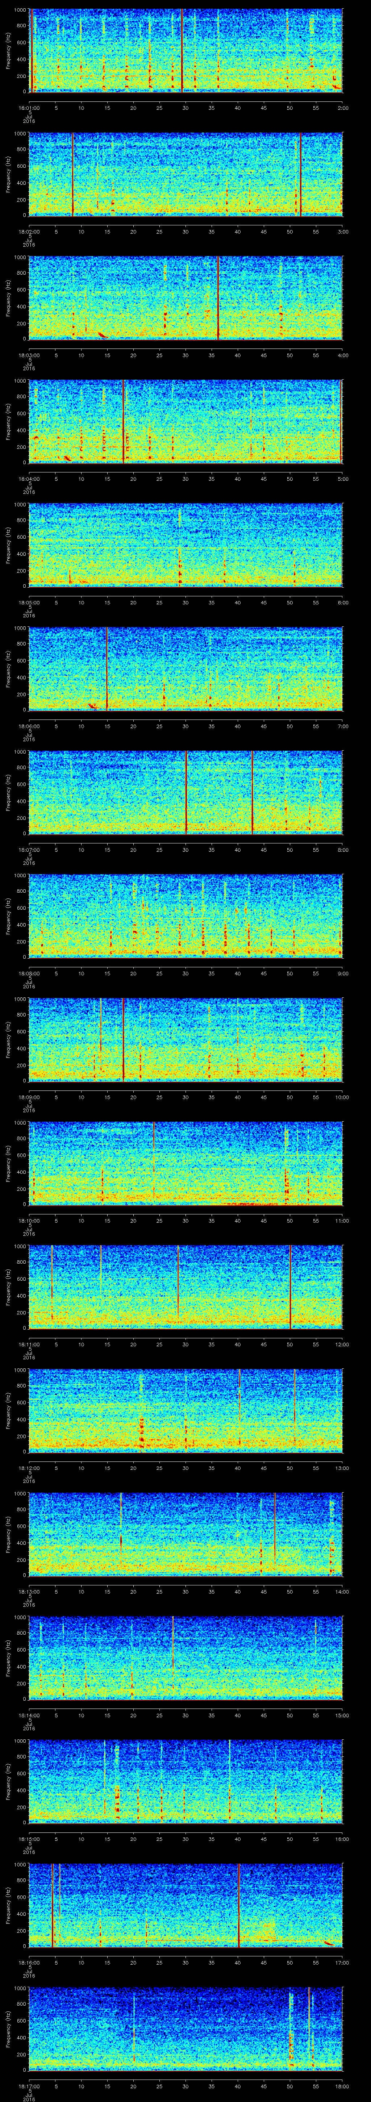The image size is (371, 2102).
Task: Select the "12:00" end-time label
Action: 342,1344
